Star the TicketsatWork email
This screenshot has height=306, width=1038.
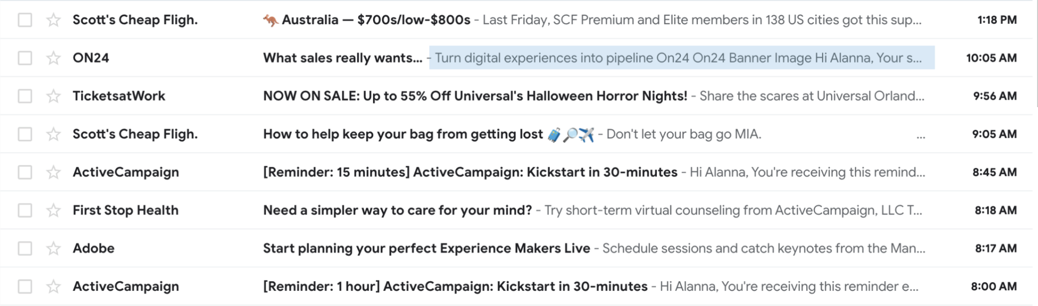pos(54,96)
